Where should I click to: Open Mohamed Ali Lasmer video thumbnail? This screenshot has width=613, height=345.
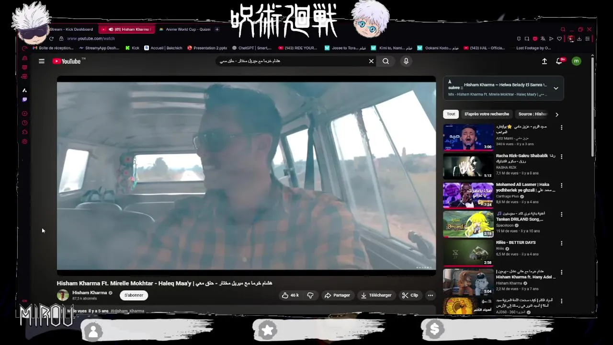click(x=468, y=195)
